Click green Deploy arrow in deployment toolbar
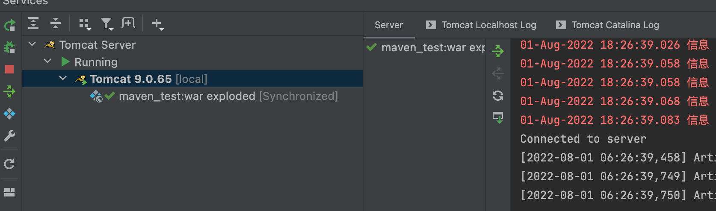716x211 pixels. click(498, 51)
